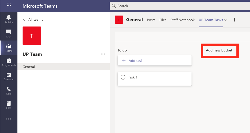Viewport: 250px width, 133px height.
Task: Click Add new bucket
Action: [219, 50]
